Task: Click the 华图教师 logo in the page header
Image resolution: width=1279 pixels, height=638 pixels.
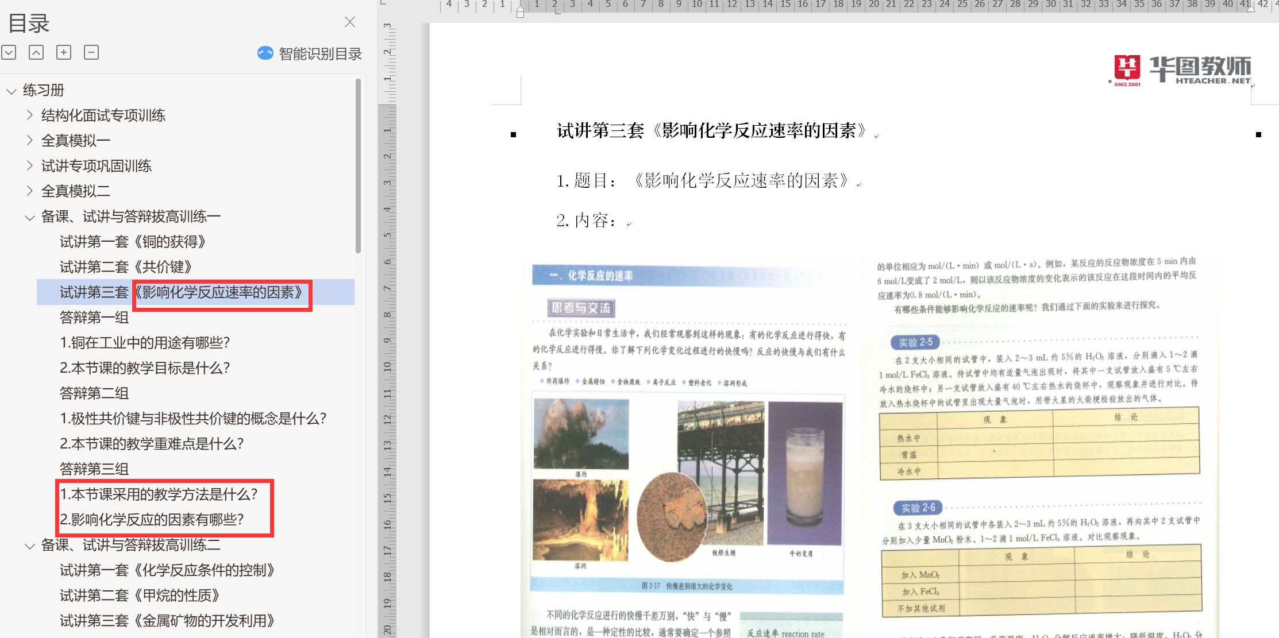Action: click(1181, 71)
